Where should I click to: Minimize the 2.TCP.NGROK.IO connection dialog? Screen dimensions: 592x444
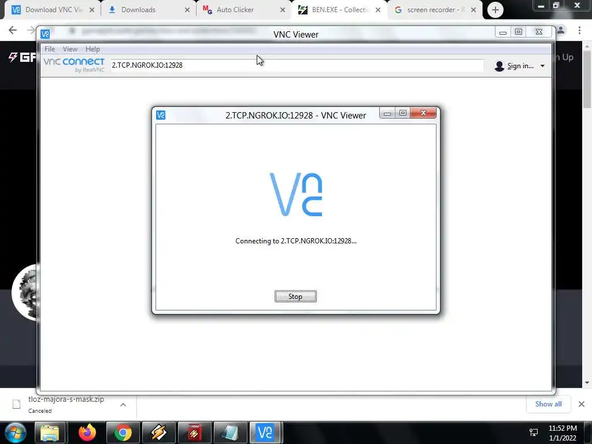[x=387, y=113]
